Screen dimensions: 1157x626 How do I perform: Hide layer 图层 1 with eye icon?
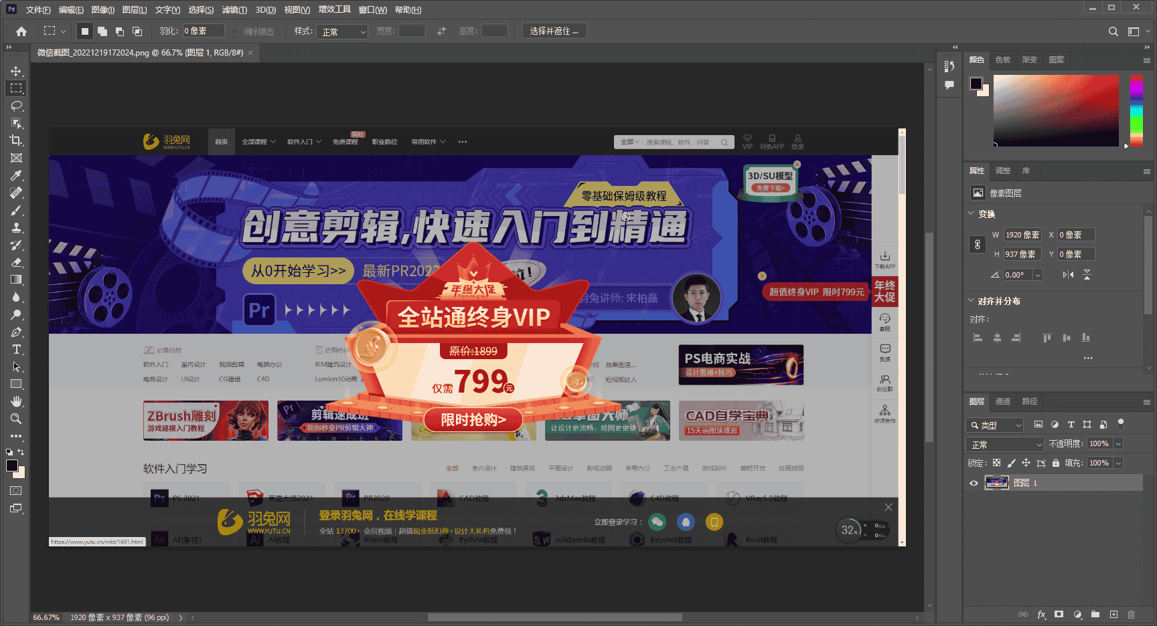coord(974,483)
